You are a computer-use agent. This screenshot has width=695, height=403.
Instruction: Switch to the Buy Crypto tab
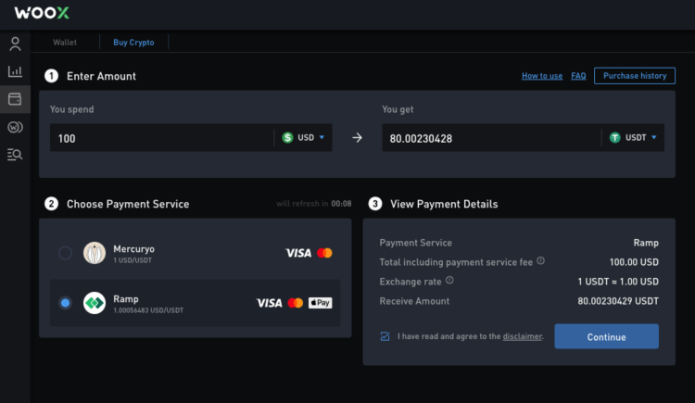coord(133,43)
